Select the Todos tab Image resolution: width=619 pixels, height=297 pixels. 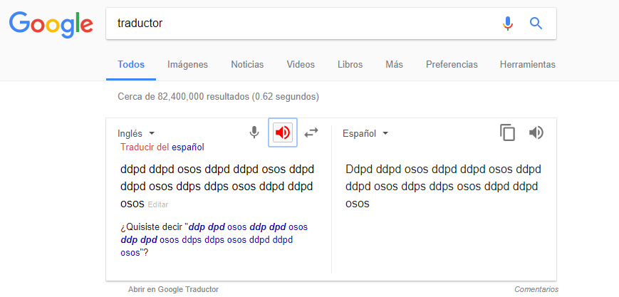[x=131, y=64]
